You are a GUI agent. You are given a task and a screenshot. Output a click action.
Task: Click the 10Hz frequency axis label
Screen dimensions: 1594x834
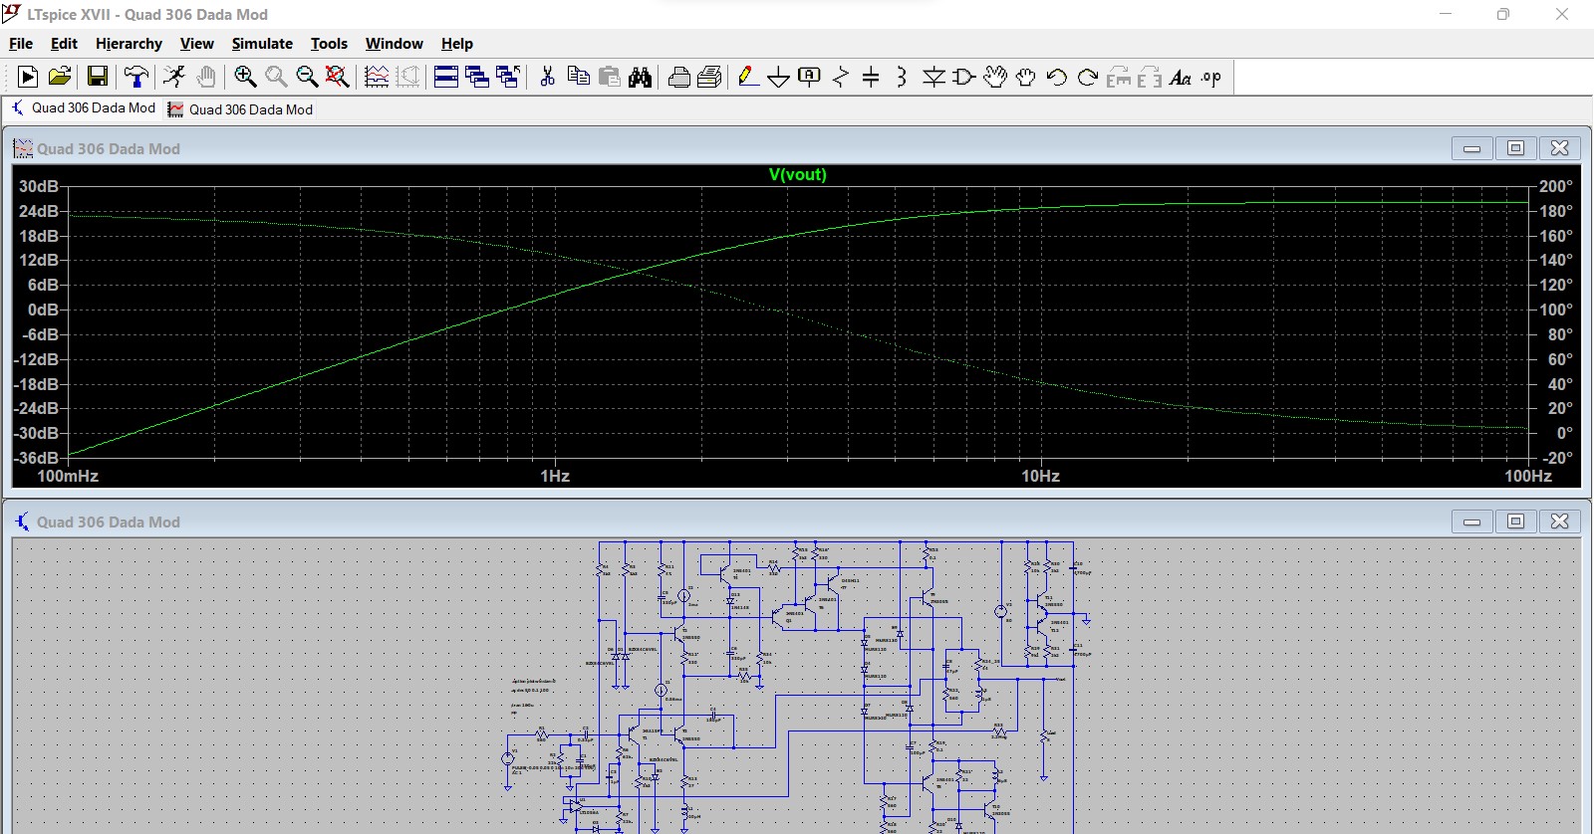click(1040, 476)
